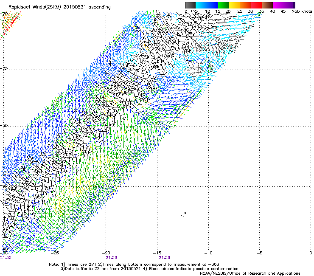Click the ">50 knots" legend label
Image resolution: width=314 pixels, height=276 pixels.
click(302, 11)
